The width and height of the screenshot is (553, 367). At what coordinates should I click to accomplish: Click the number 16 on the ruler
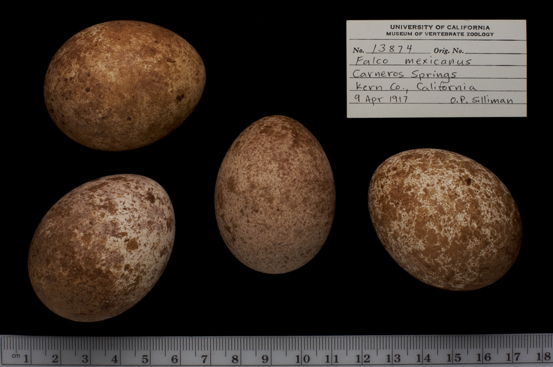point(487,358)
